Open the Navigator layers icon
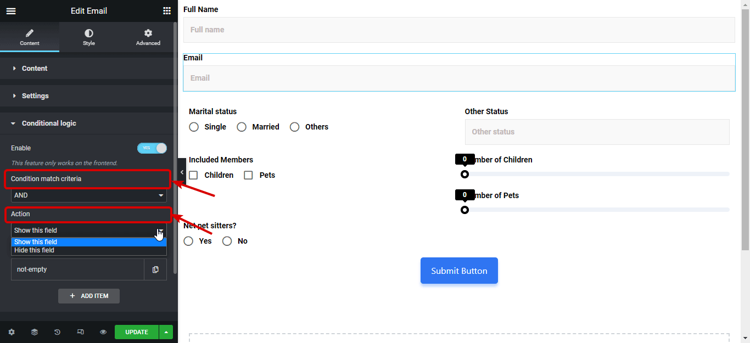This screenshot has width=750, height=343. (34, 332)
